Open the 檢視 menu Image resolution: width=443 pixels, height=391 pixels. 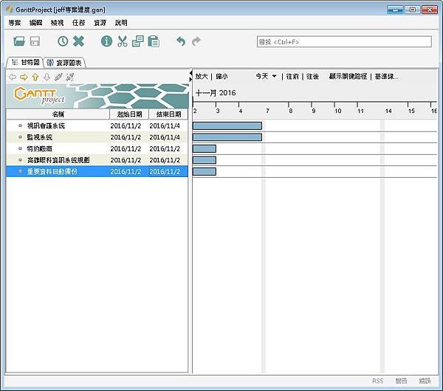[57, 23]
